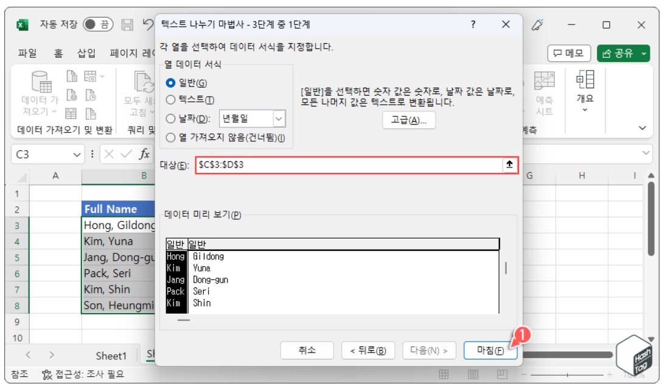The height and width of the screenshot is (386, 662).
Task: Click the Full Name header cell
Action: point(119,209)
